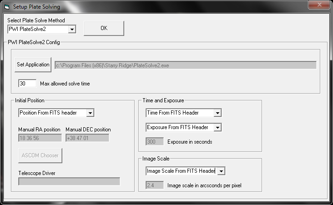
Task: Click the ASCOM Chooser button
Action: point(40,155)
